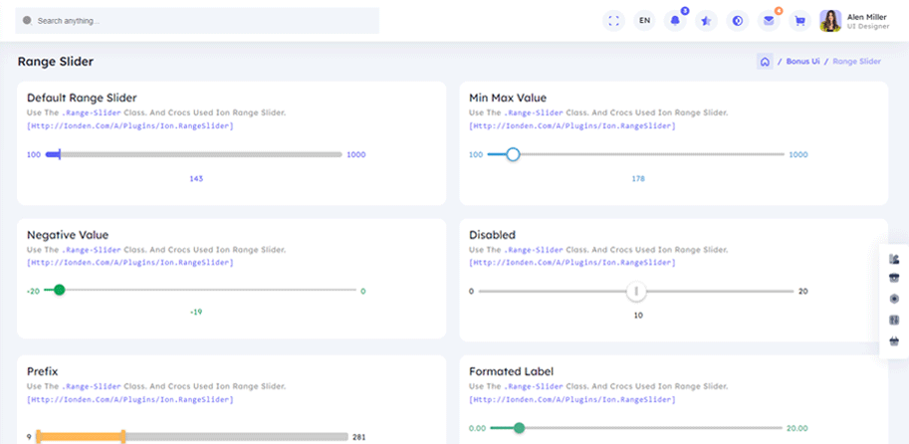Image resolution: width=909 pixels, height=444 pixels.
Task: Toggle dark mode theme icon
Action: (x=737, y=20)
